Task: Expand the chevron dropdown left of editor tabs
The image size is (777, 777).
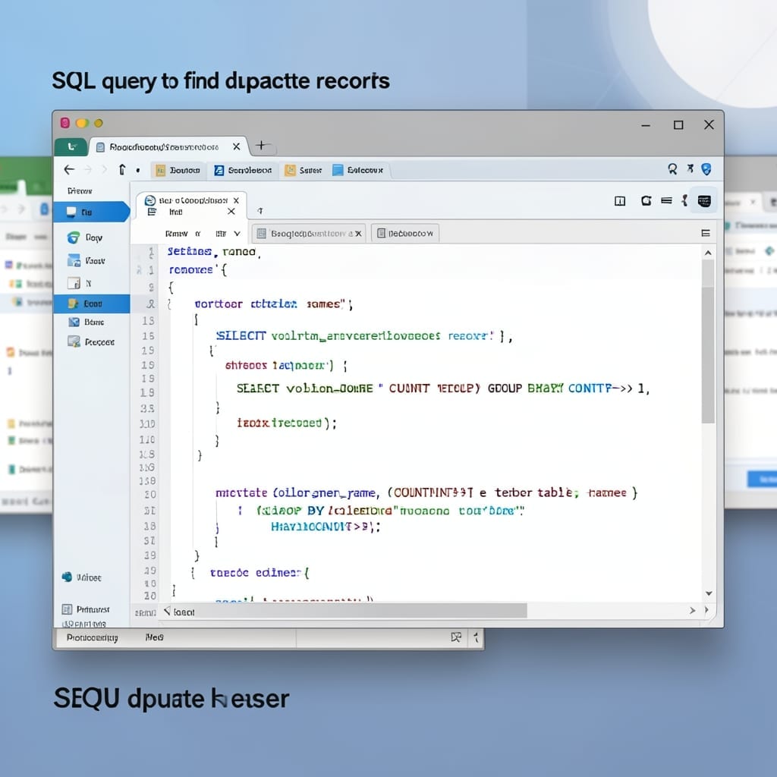Action: coord(237,234)
